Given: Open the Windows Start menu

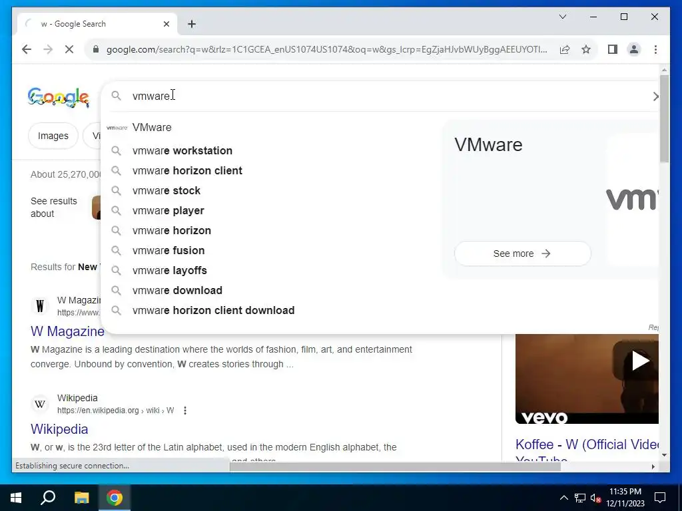Looking at the screenshot, I should click(x=16, y=498).
